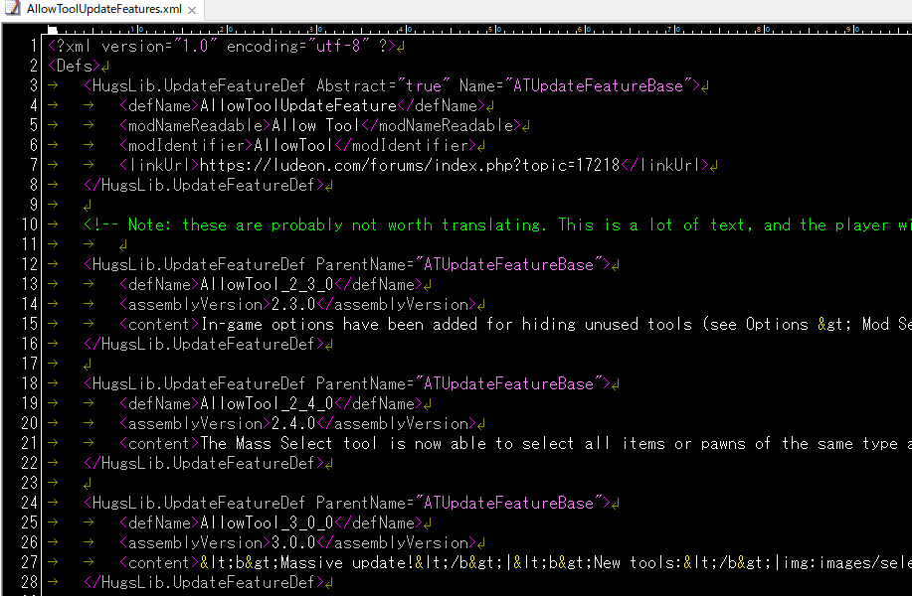912x596 pixels.
Task: Click the "utf-8" encoding value
Action: tap(338, 46)
